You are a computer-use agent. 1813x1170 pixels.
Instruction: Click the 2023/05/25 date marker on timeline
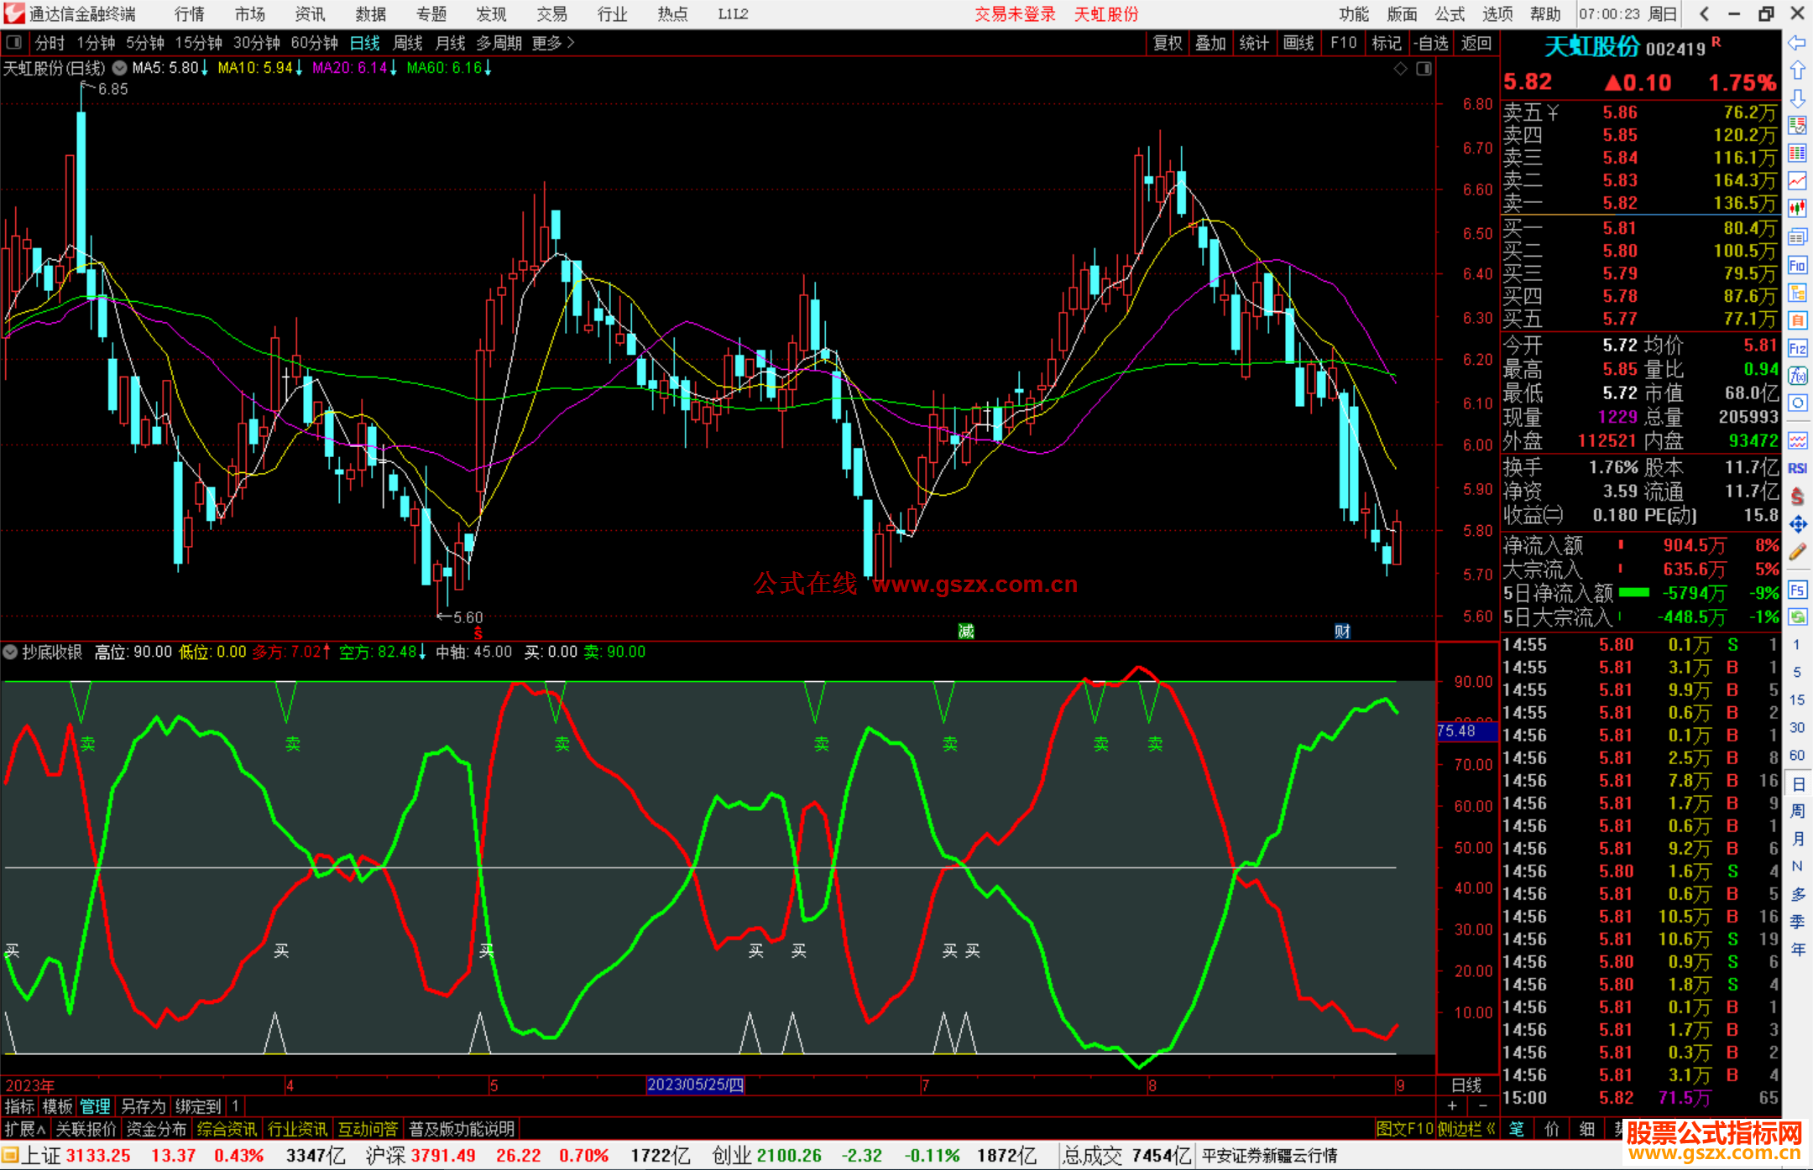click(x=695, y=1084)
